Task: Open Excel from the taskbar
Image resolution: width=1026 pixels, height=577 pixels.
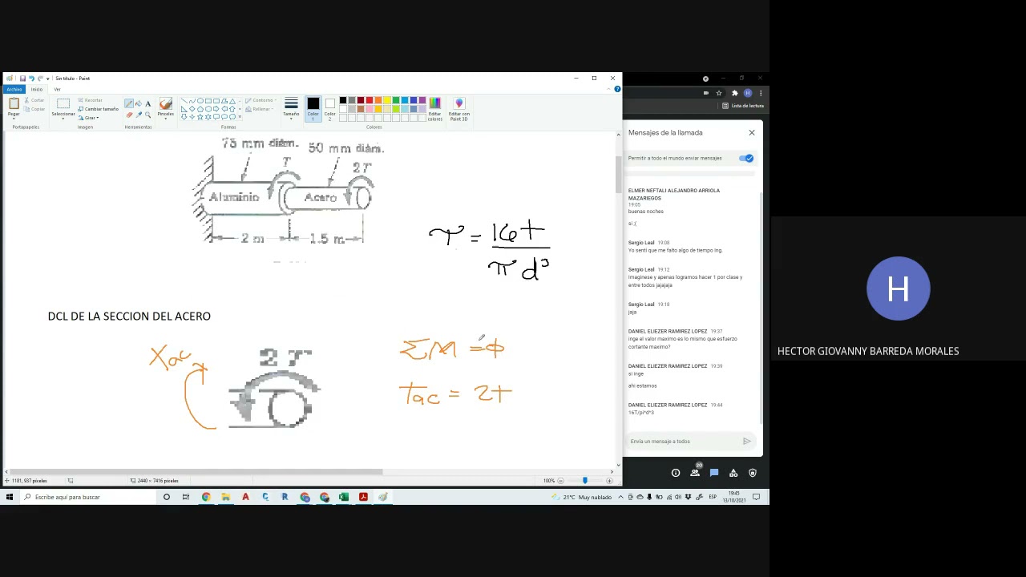Action: click(344, 497)
